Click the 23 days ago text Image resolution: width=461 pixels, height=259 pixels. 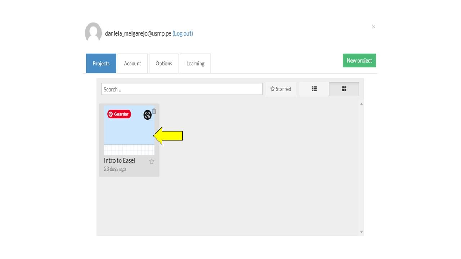pos(115,169)
